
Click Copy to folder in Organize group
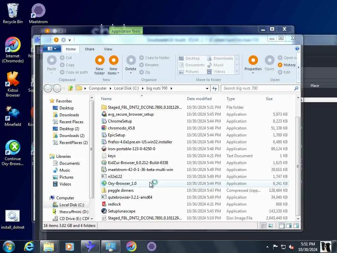tap(155, 58)
